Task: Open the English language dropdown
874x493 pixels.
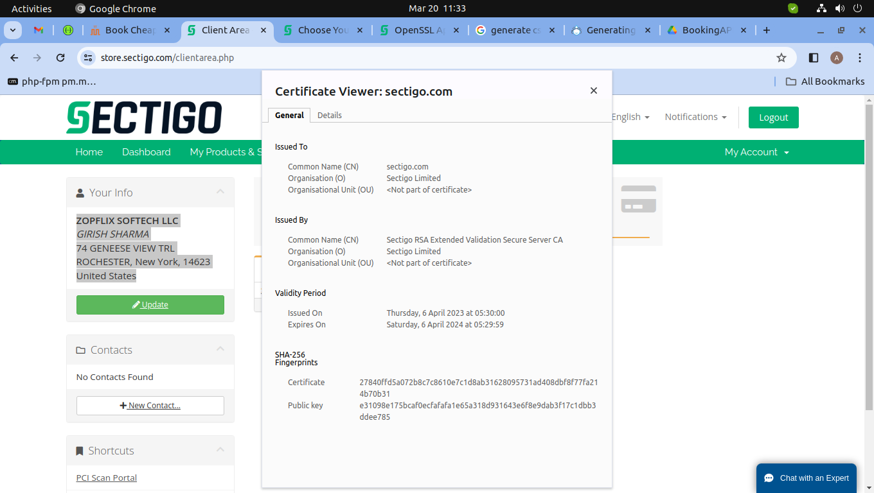Action: coord(630,117)
